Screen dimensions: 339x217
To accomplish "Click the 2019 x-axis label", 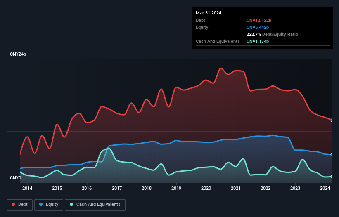I will tap(176, 188).
